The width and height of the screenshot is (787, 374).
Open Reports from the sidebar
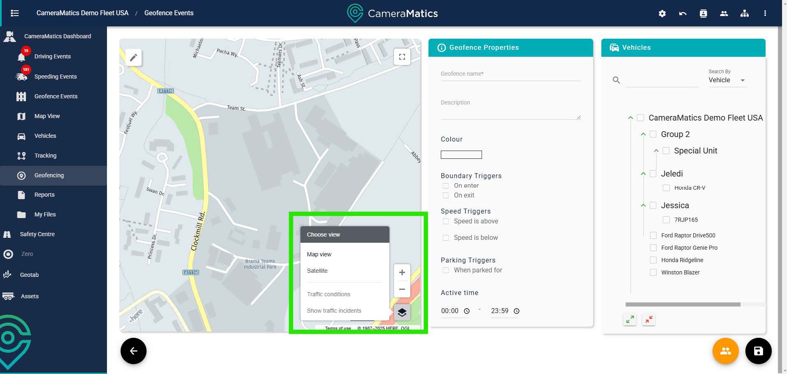[x=44, y=195]
